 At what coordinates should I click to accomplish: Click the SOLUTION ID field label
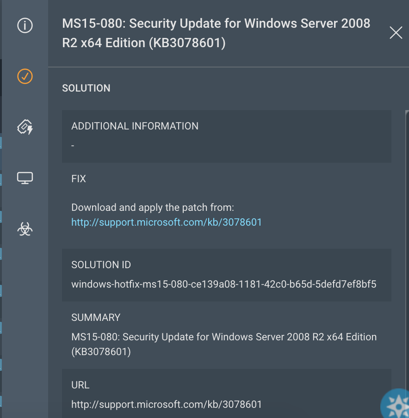point(101,265)
